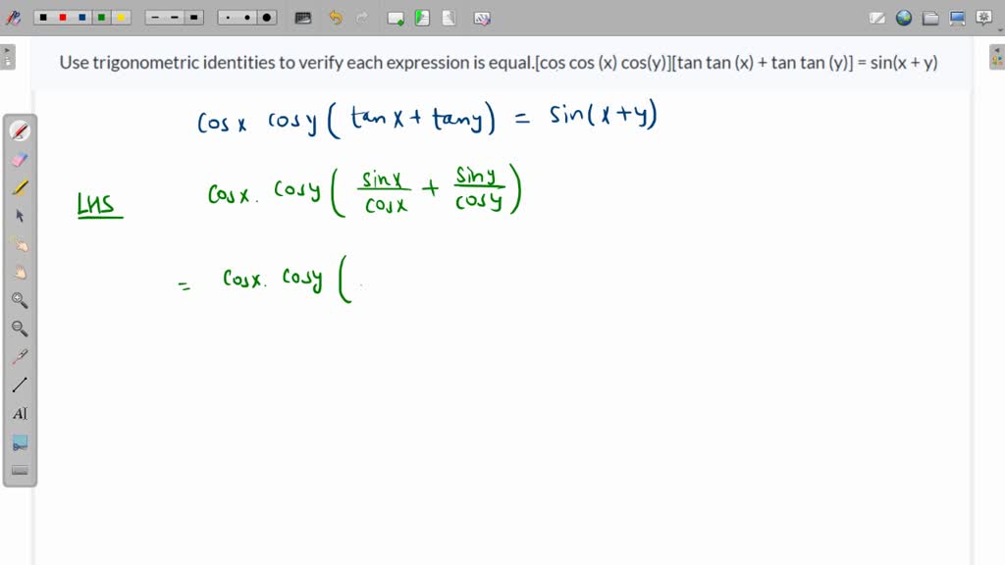This screenshot has width=1005, height=565.
Task: Collapse the toolbar using the top-right chevron
Action: (x=998, y=27)
